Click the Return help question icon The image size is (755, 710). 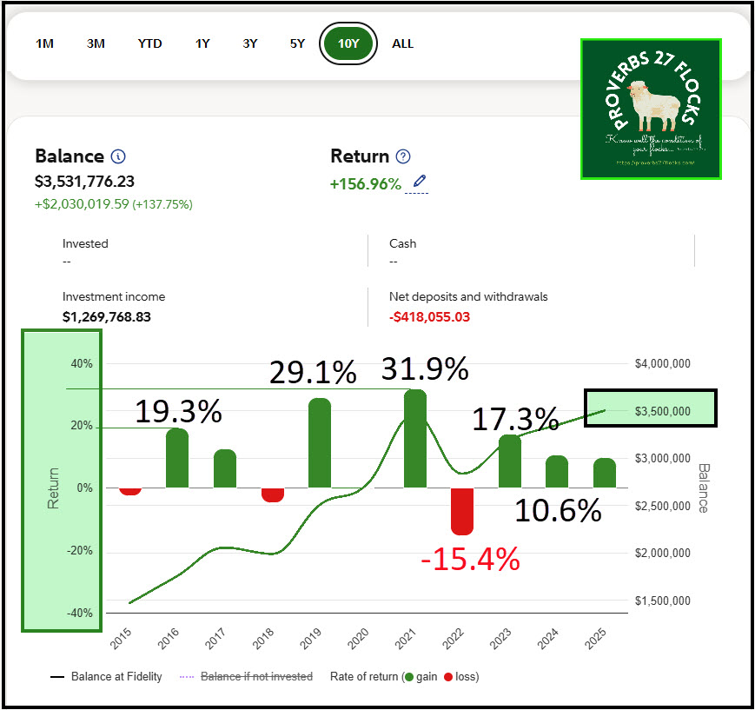(403, 157)
